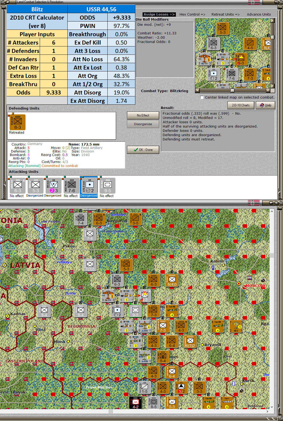Screen dimensions: 283x421
Task: Click the Soviet 6-3 counter at Novgorod
Action: tap(99, 219)
